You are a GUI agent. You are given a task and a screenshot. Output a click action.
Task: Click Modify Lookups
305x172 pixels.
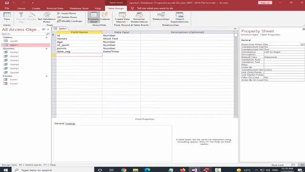[x=70, y=21]
